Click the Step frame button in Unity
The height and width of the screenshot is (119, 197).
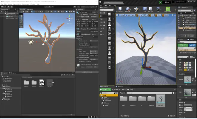(53, 7)
